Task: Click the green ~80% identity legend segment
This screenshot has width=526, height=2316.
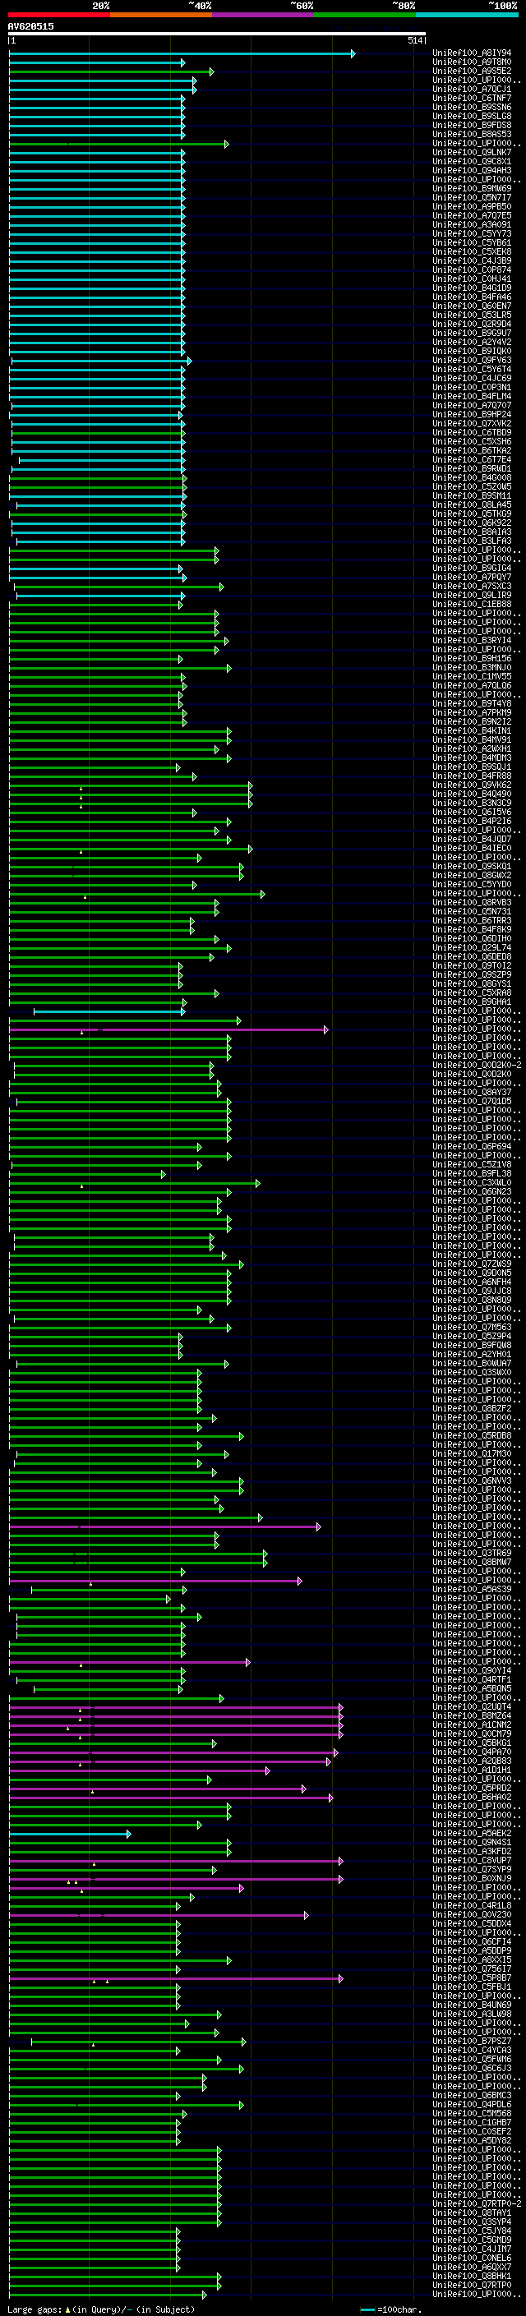Action: pos(365,15)
